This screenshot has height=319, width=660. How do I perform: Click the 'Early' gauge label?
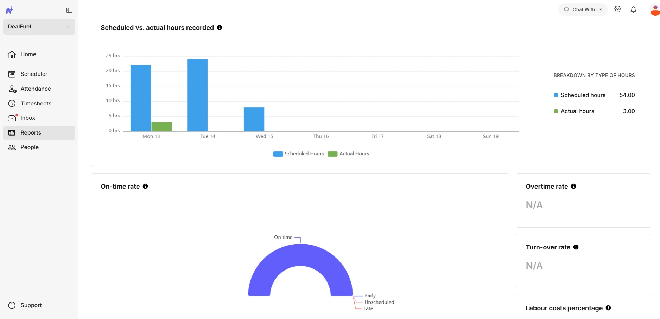click(370, 295)
